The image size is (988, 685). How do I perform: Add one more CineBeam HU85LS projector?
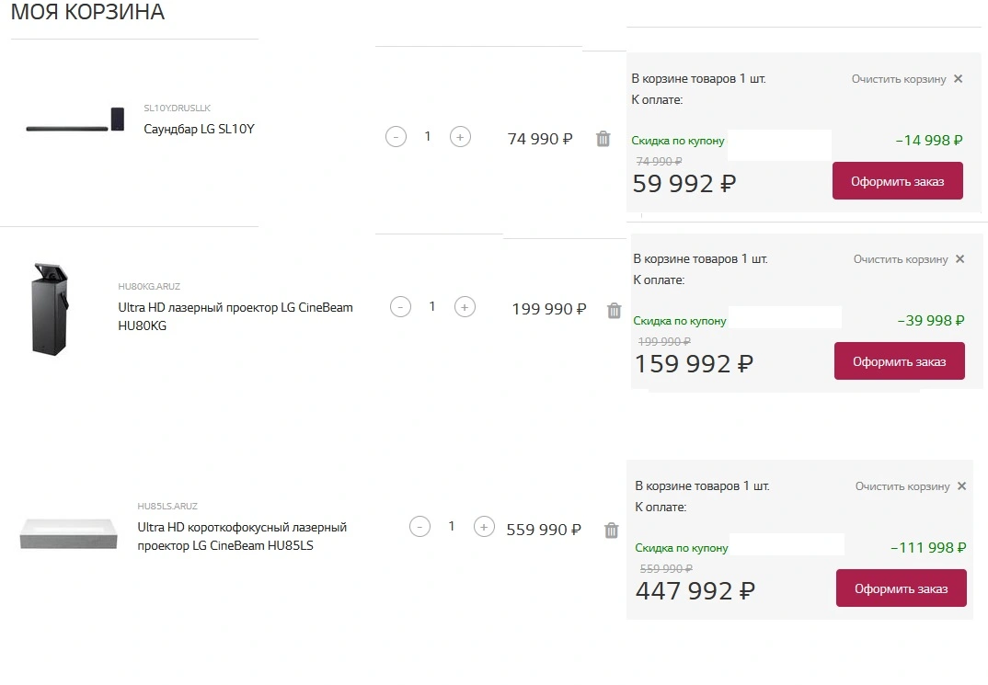point(484,526)
